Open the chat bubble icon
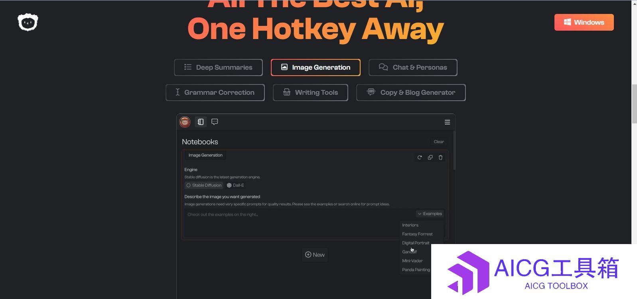This screenshot has width=637, height=299. click(x=215, y=122)
